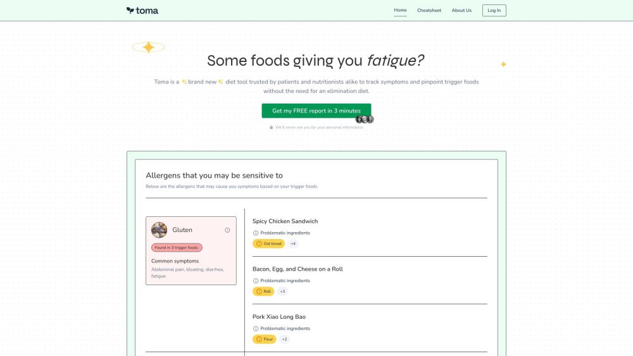Viewport: 633px width, 356px height.
Task: Click the small sparkle star right of headline
Action: (504, 64)
